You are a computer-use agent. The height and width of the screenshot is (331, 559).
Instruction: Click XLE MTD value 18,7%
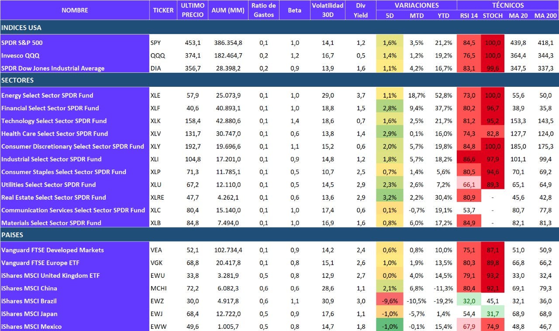[416, 95]
